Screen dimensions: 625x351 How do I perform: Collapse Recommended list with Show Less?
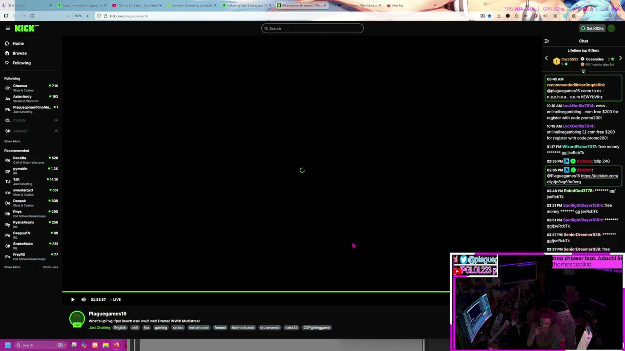pyautogui.click(x=50, y=267)
